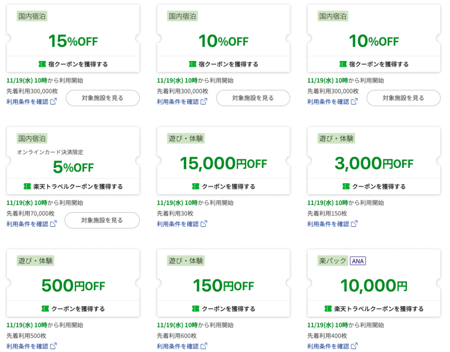450x352 pixels.
Task: View 対象施設を見る for the rightmost 10%OFF coupon
Action: pyautogui.click(x=403, y=98)
